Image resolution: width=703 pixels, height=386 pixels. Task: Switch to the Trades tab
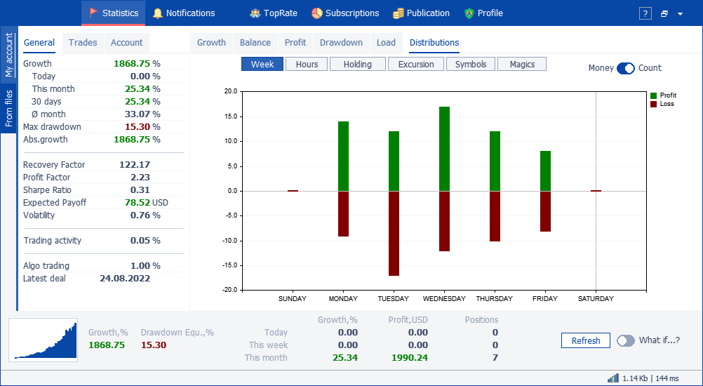(83, 43)
